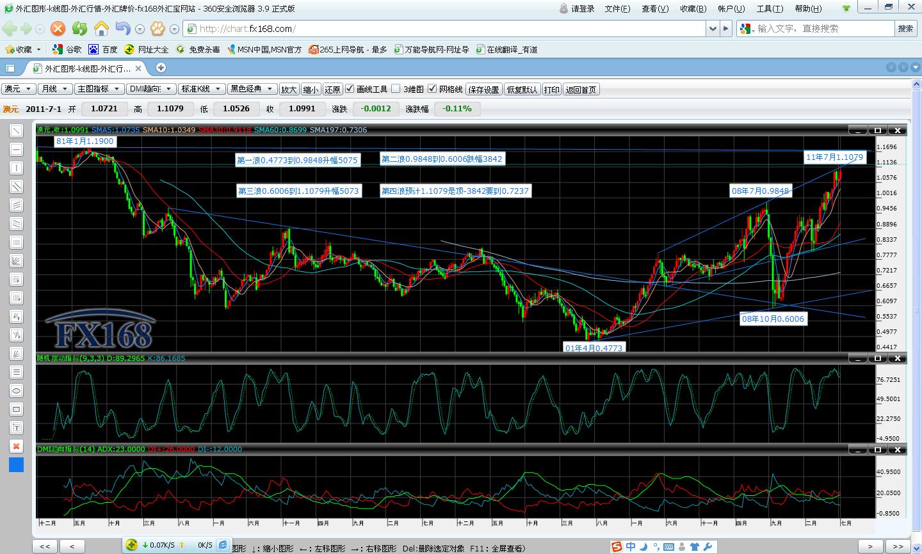Image resolution: width=922 pixels, height=554 pixels.
Task: Select the vertical line drawing tool
Action: [17, 168]
